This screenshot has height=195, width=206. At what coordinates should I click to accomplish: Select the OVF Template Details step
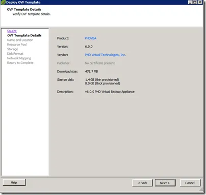[24, 35]
